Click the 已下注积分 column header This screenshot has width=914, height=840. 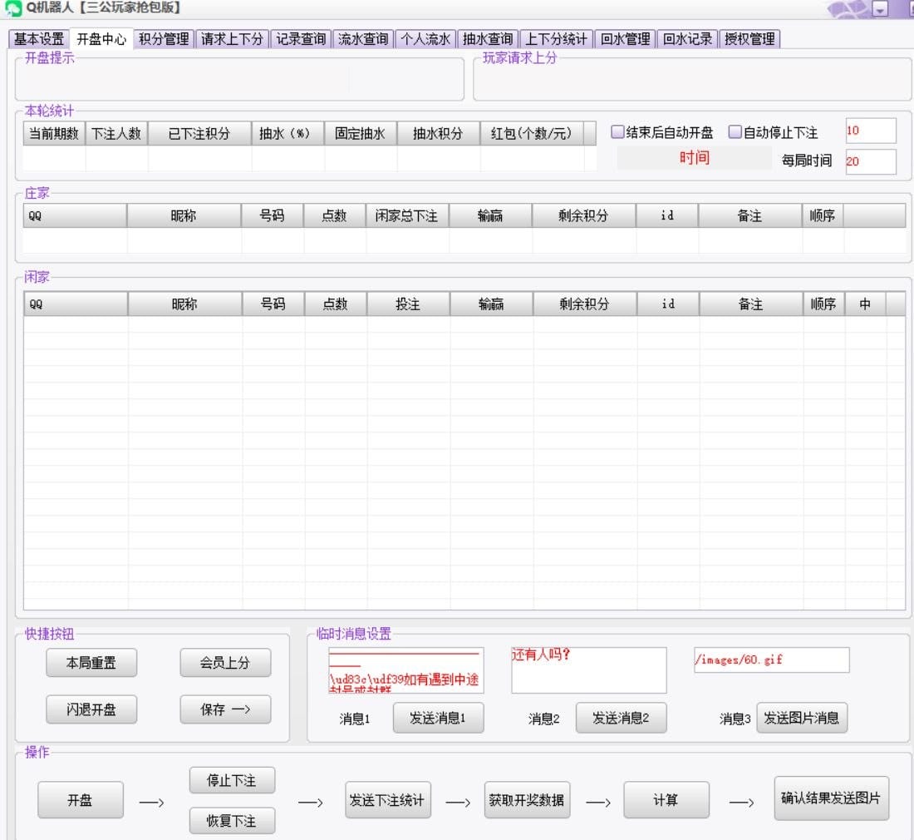pos(199,134)
